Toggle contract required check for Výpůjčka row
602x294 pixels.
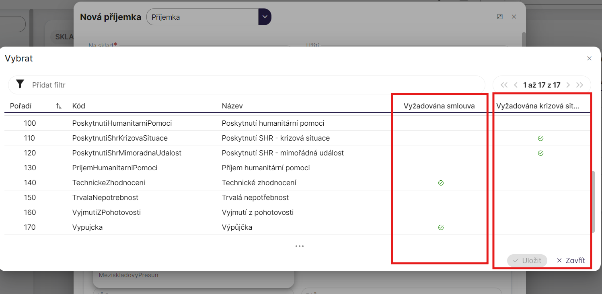[x=441, y=227]
